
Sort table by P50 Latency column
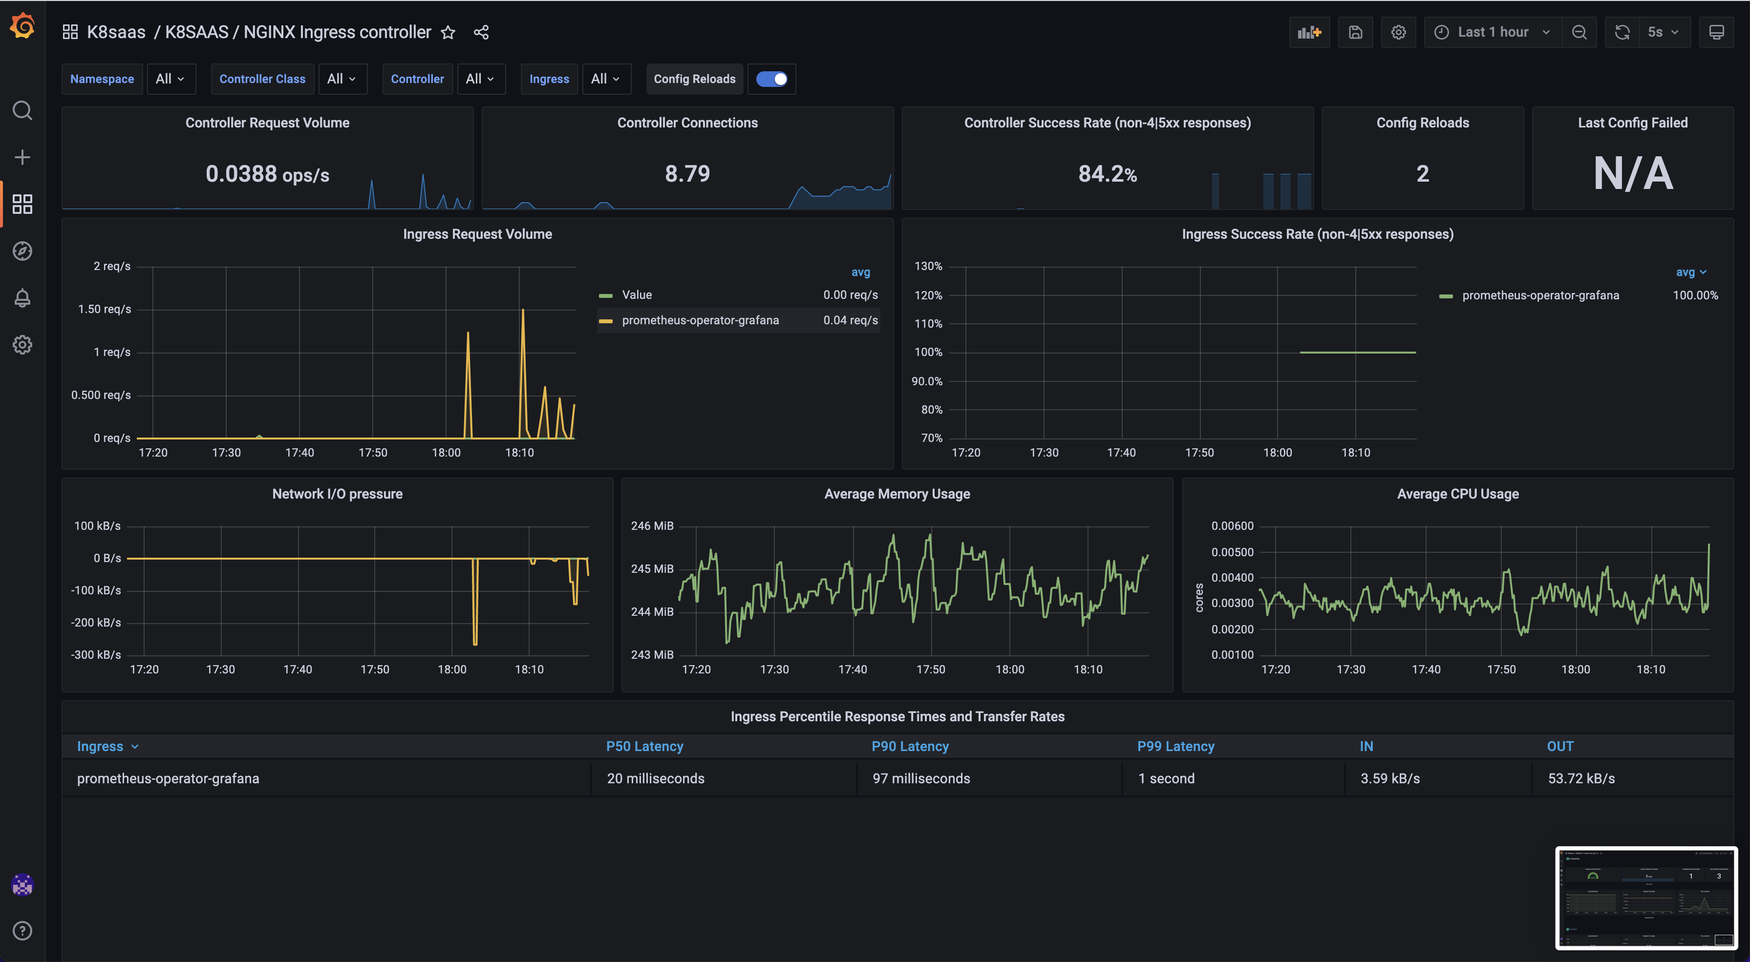coord(644,746)
